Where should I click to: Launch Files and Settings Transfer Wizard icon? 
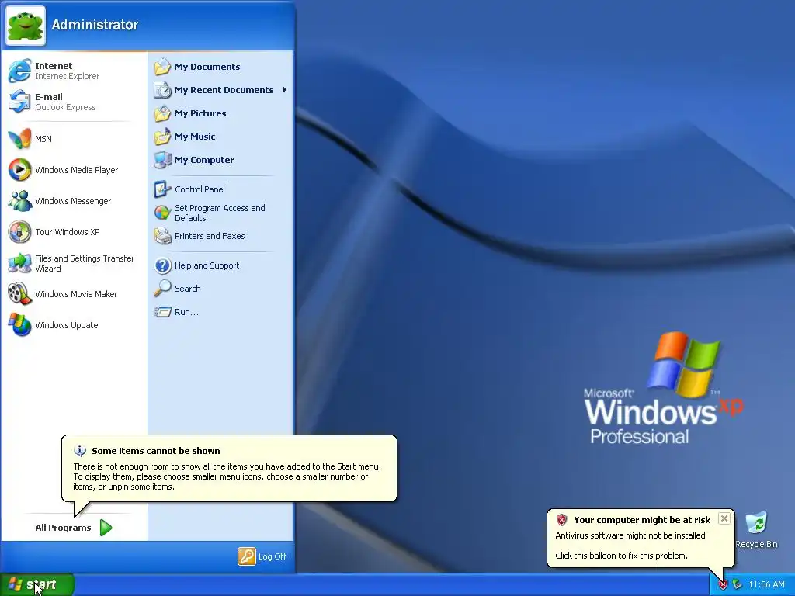[x=19, y=263]
